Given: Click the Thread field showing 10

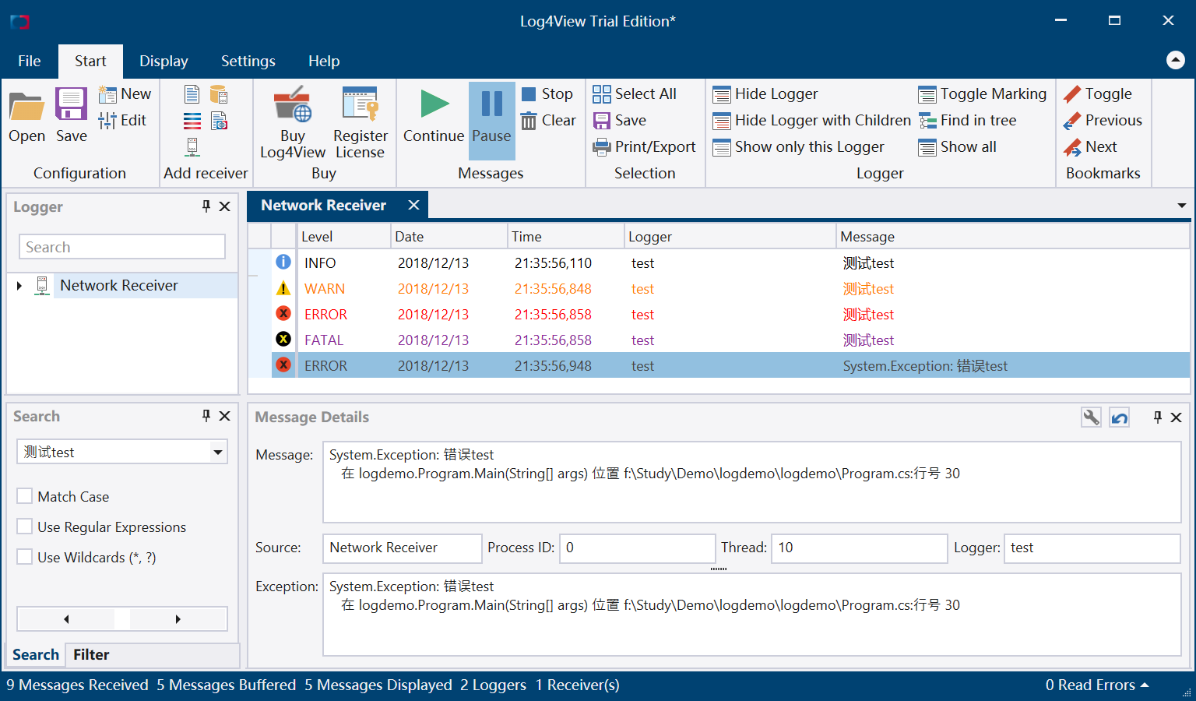Looking at the screenshot, I should [x=859, y=548].
